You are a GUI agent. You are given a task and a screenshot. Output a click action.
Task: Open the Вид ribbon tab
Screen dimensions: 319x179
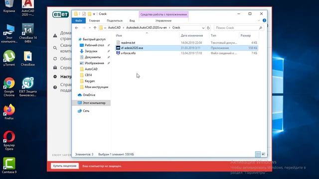click(x=132, y=20)
